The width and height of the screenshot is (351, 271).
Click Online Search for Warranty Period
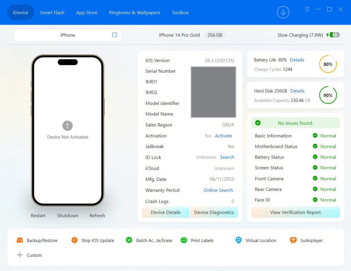[x=218, y=190]
